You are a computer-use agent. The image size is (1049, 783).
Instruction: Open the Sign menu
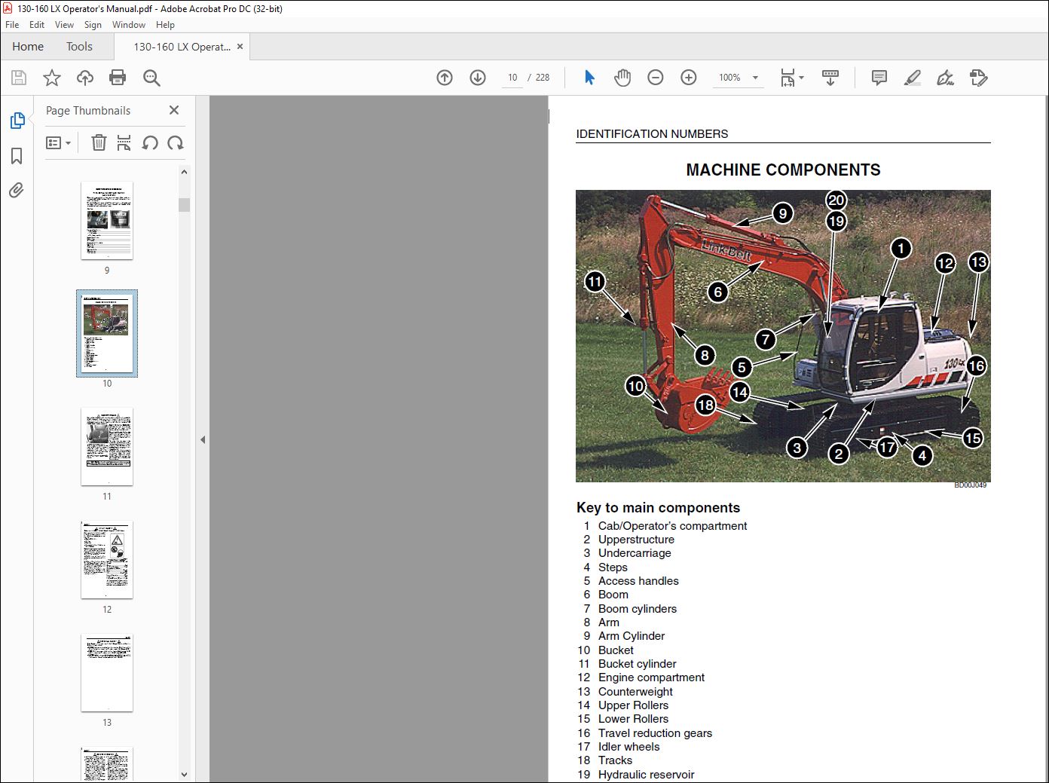coord(93,25)
